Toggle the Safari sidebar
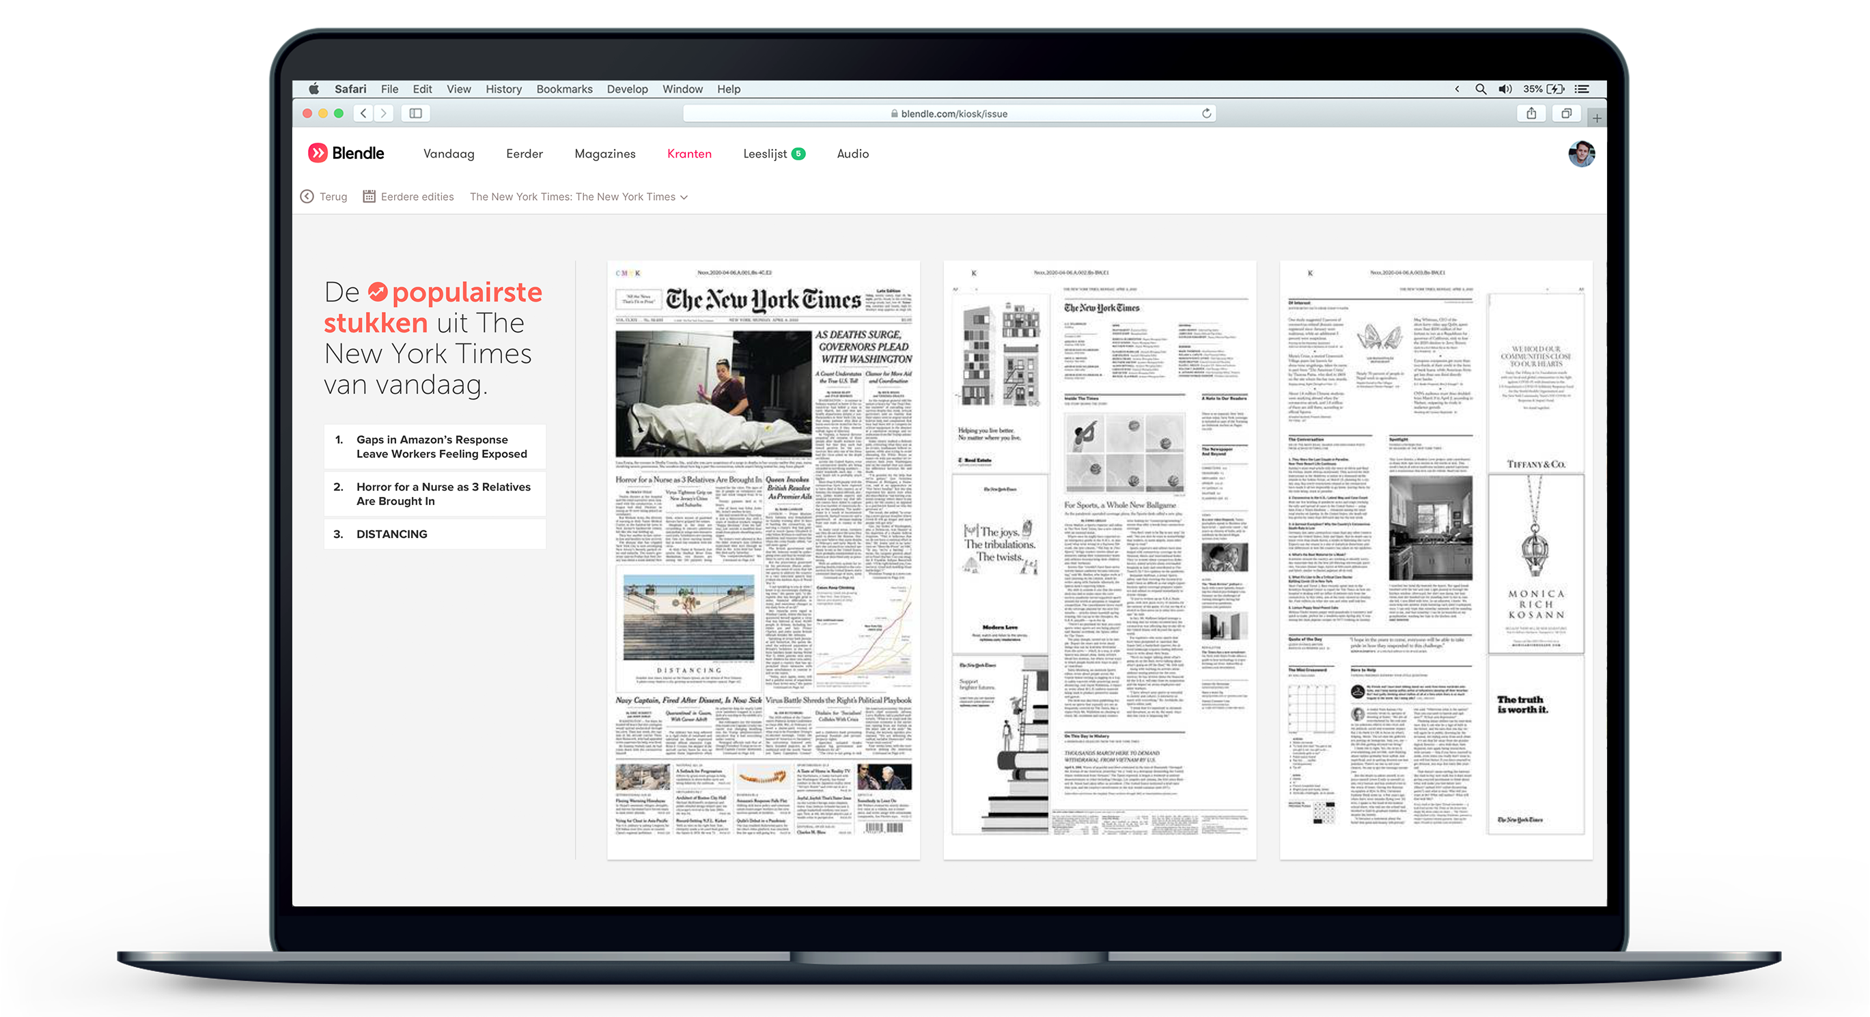1870x1017 pixels. [415, 113]
